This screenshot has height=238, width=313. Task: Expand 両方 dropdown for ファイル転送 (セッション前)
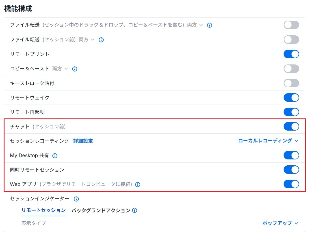pos(87,40)
